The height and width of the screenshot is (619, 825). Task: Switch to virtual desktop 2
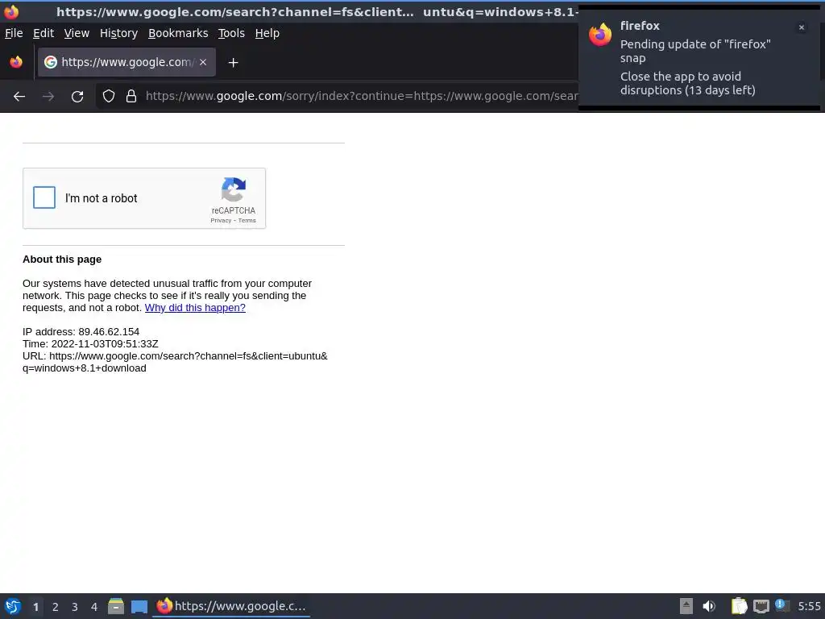(x=56, y=607)
